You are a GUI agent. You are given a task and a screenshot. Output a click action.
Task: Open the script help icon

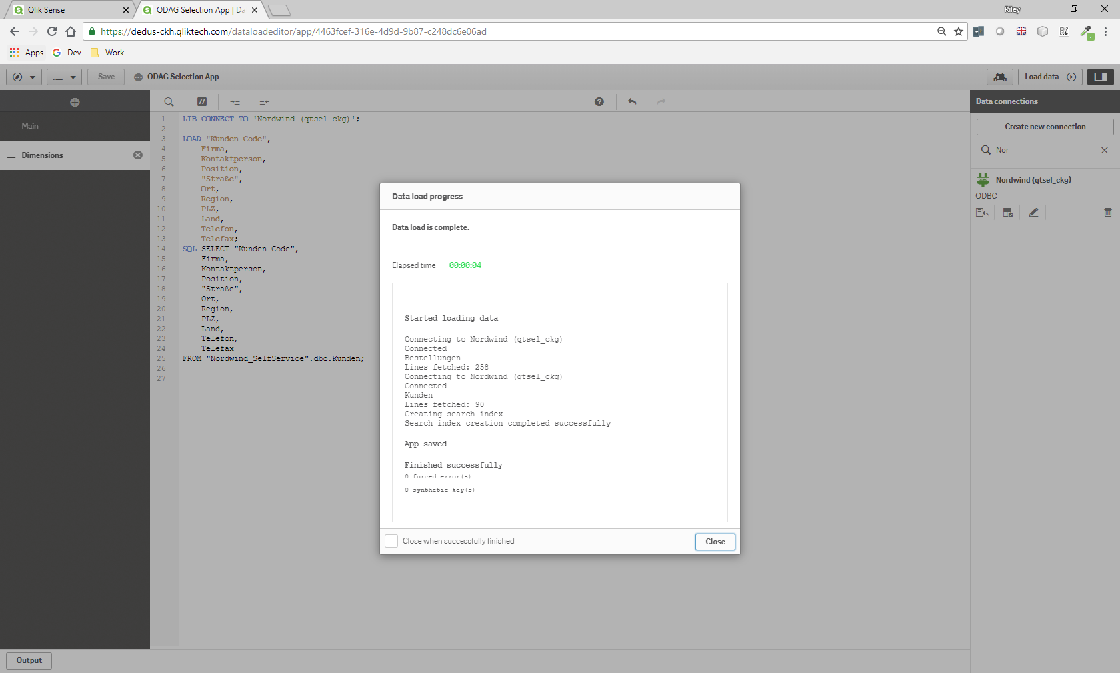(599, 102)
